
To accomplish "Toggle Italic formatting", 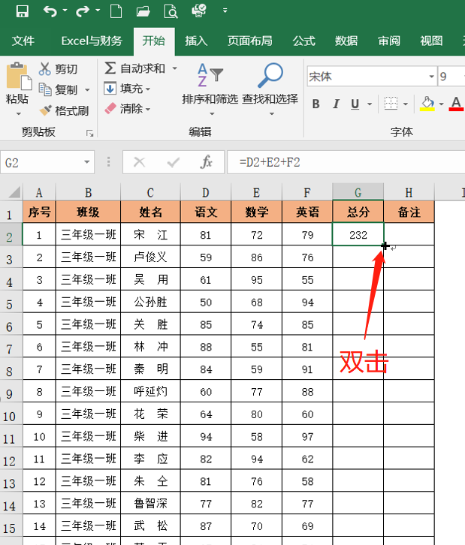I will [x=336, y=104].
